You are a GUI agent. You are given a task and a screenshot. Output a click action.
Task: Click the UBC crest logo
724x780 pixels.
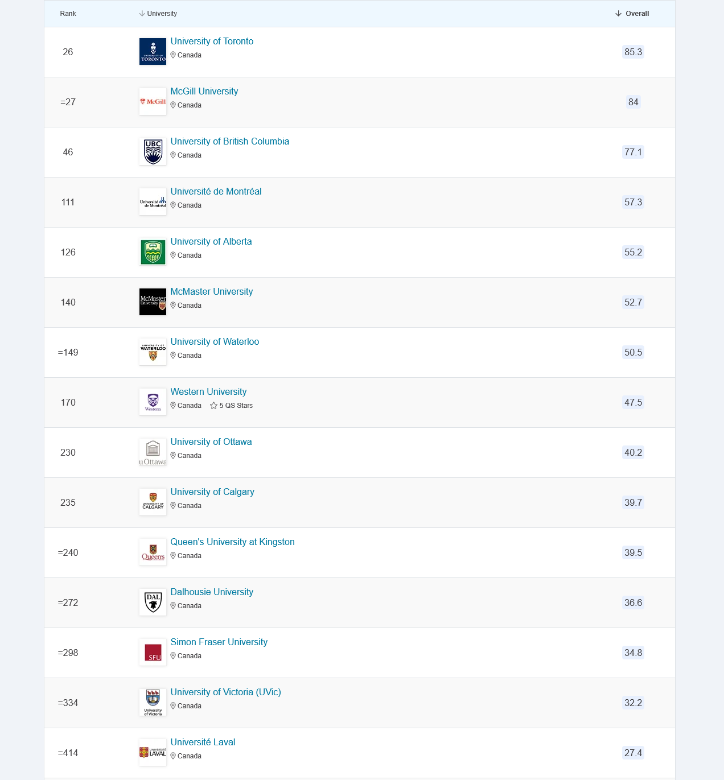153,152
